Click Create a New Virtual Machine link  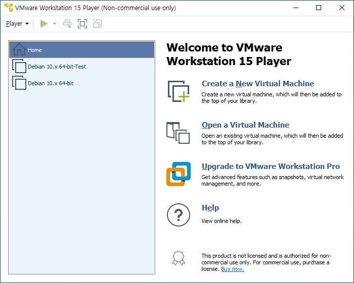pyautogui.click(x=258, y=84)
